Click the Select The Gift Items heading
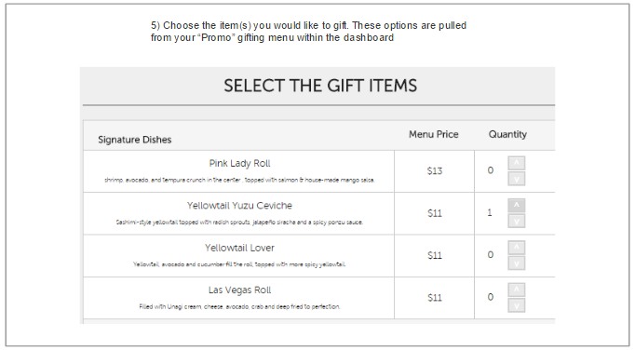The height and width of the screenshot is (351, 635). 320,86
